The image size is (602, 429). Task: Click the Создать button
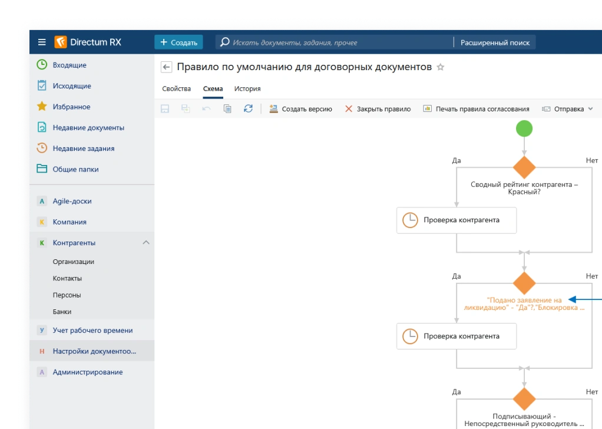click(178, 42)
